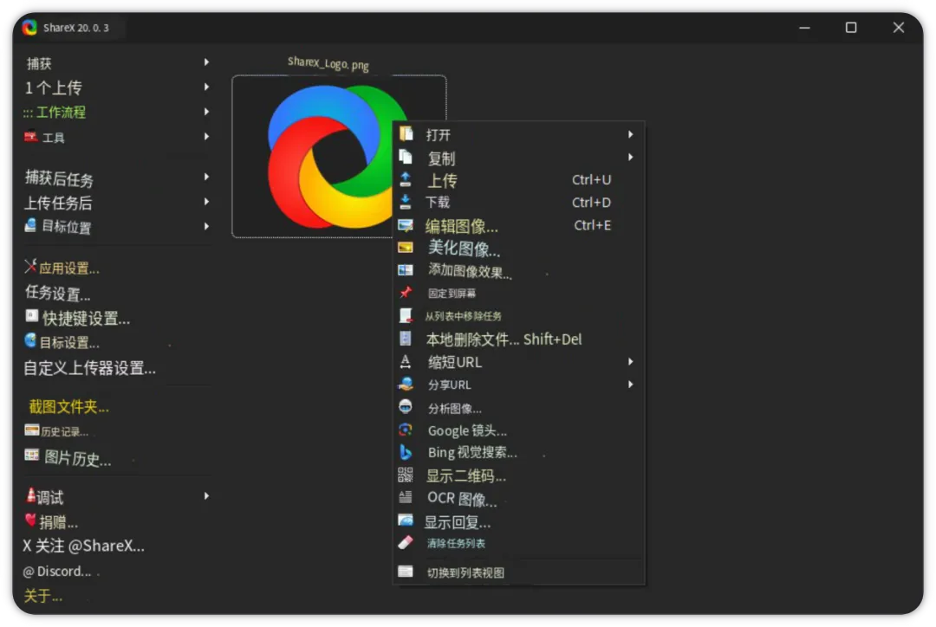Viewport: 936px width, 627px height.
Task: Click the red pin 固定到屏幕 icon
Action: point(406,293)
